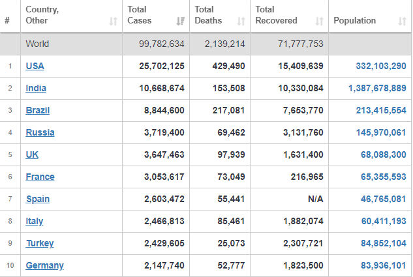The height and width of the screenshot is (277, 413).
Task: Click Total Cases descending sort icon
Action: pyautogui.click(x=181, y=21)
